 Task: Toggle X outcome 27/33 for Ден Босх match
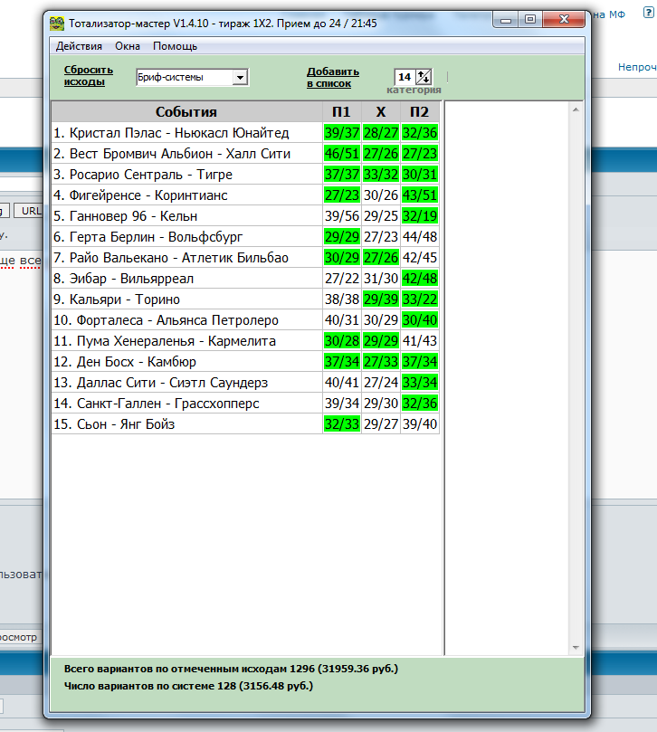tap(381, 362)
